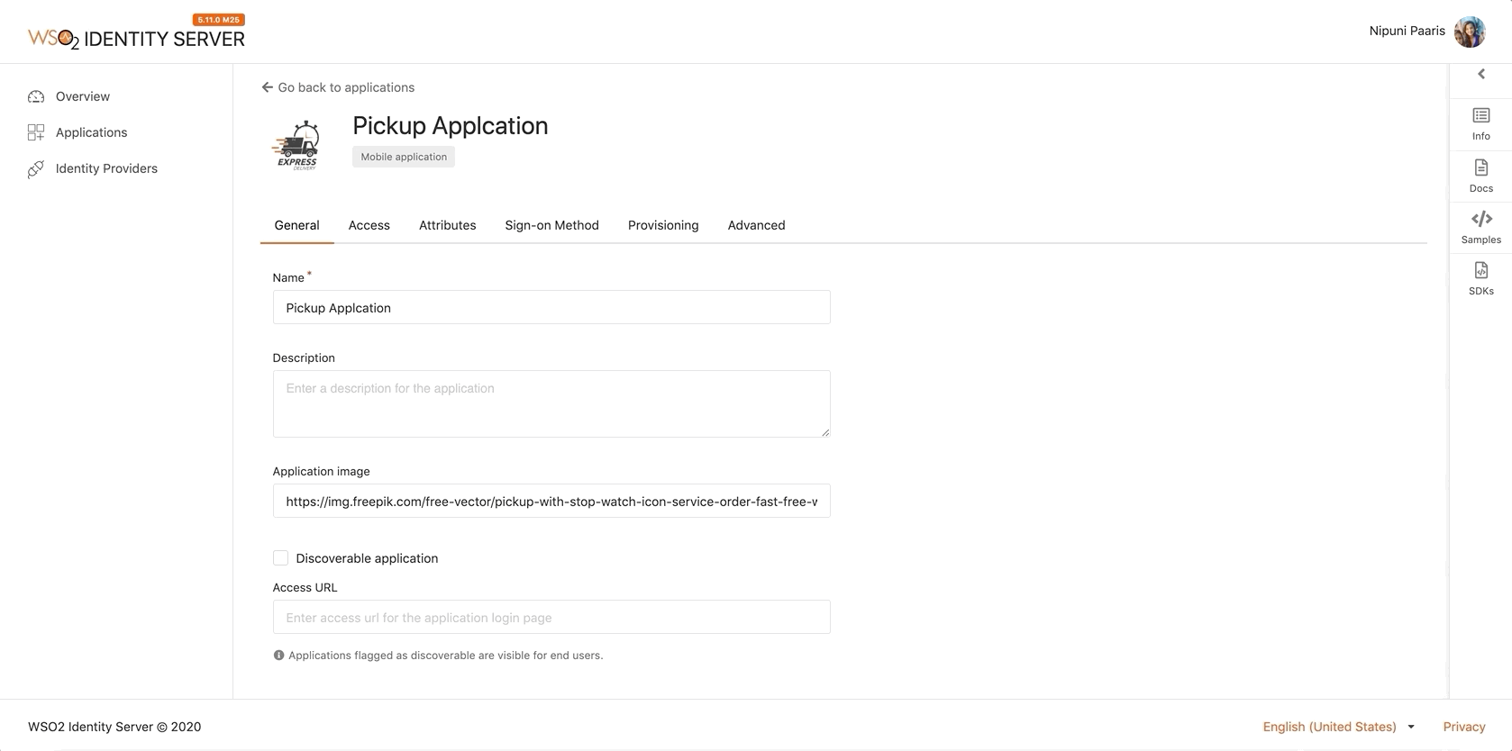Click the Applications grid icon in sidebar
1512x751 pixels.
(36, 132)
